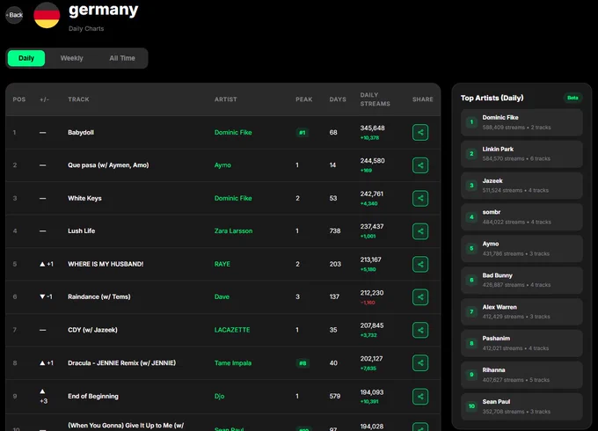The height and width of the screenshot is (431, 598).
Task: Open Bad Bunny top artist card
Action: (521, 281)
